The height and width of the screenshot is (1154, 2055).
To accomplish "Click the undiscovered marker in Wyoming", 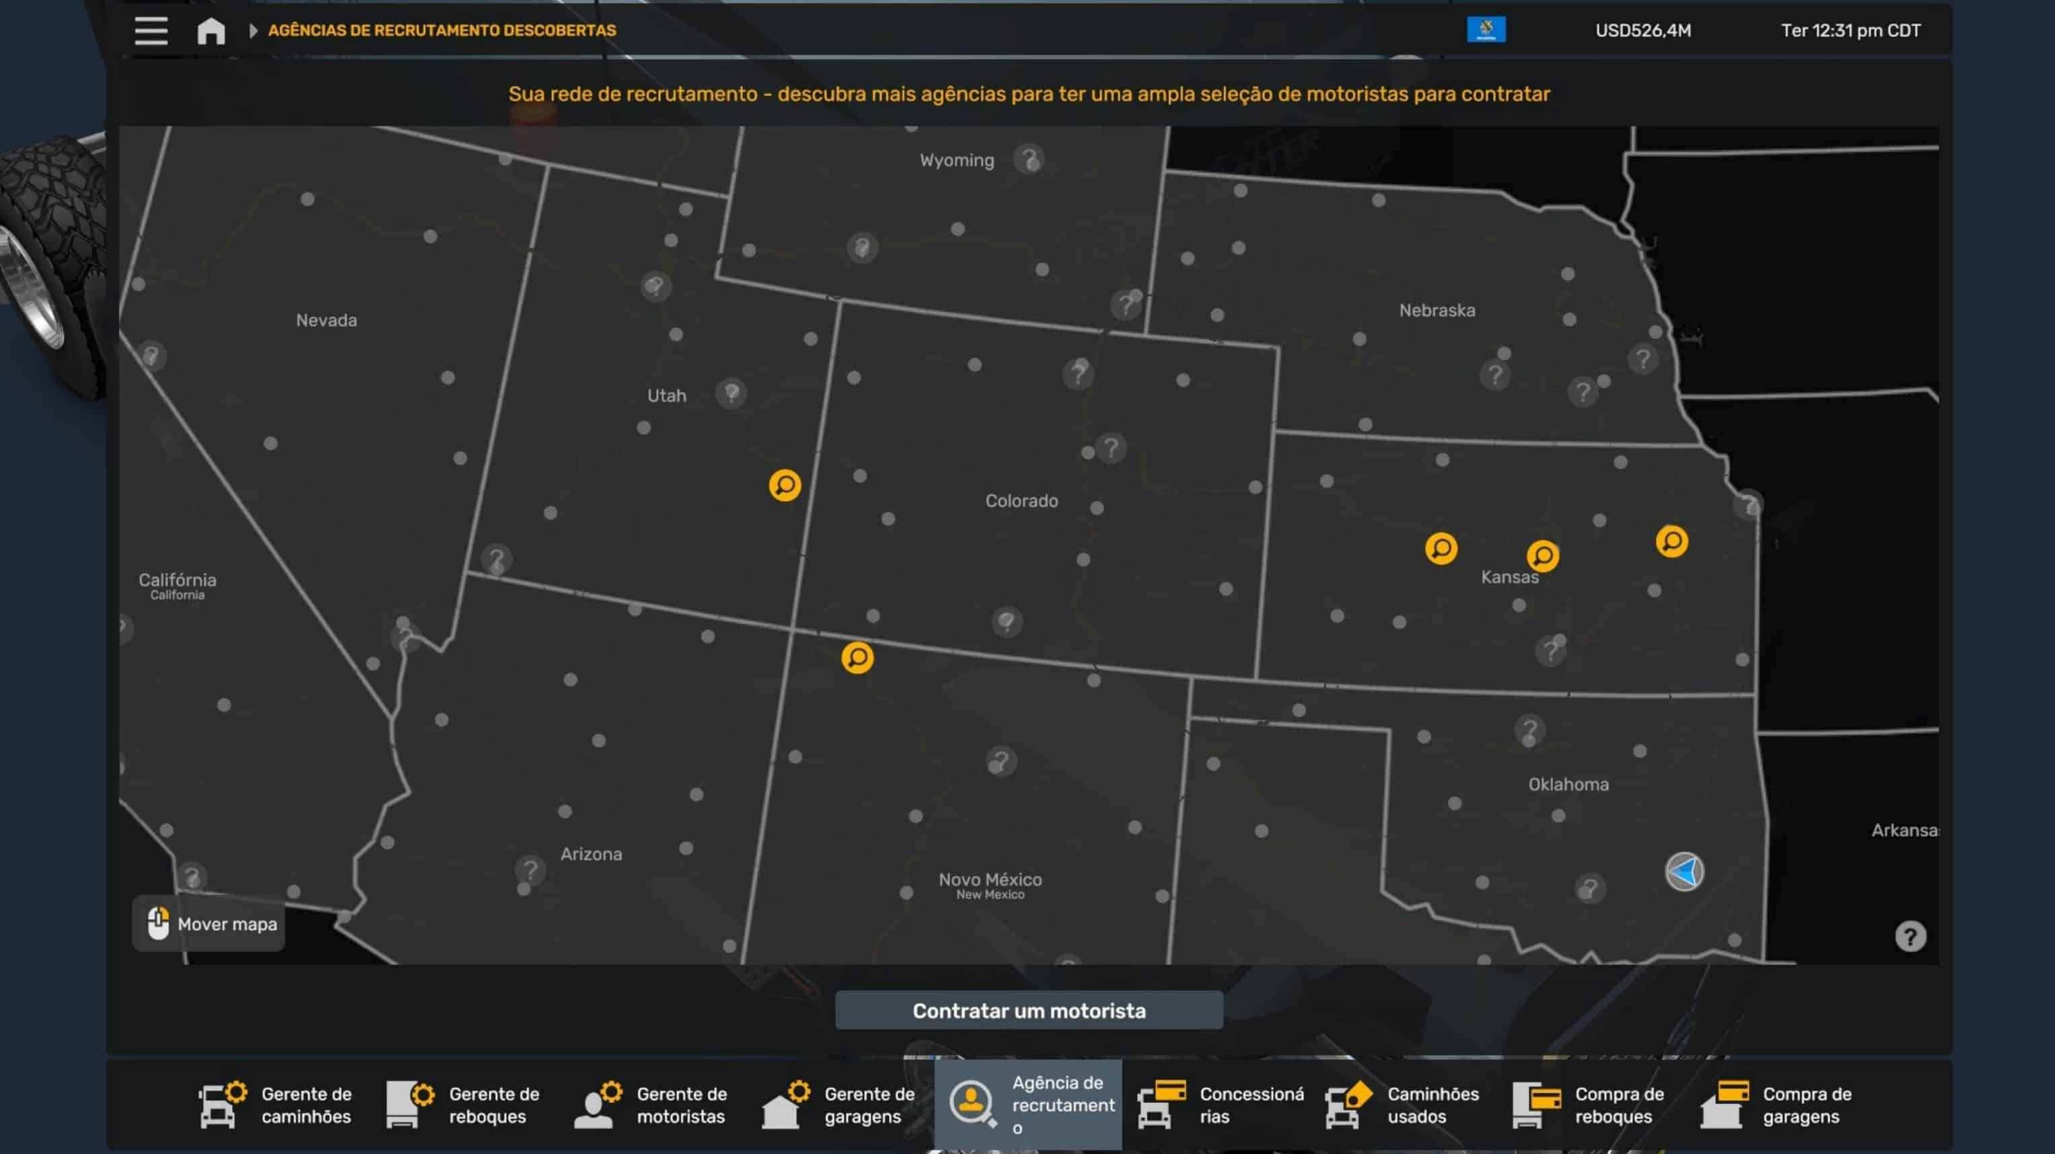I will click(x=1029, y=159).
